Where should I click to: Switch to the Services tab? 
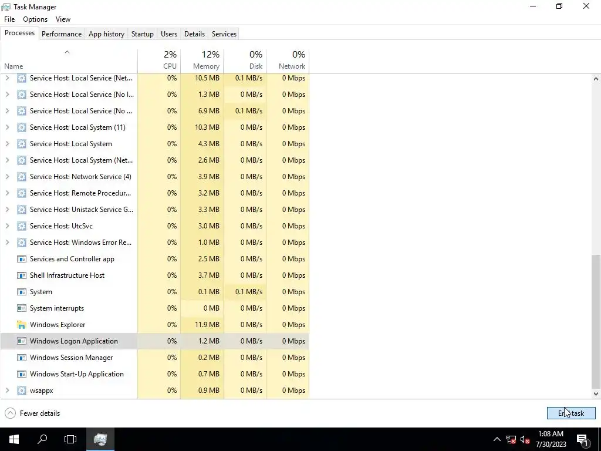point(224,33)
